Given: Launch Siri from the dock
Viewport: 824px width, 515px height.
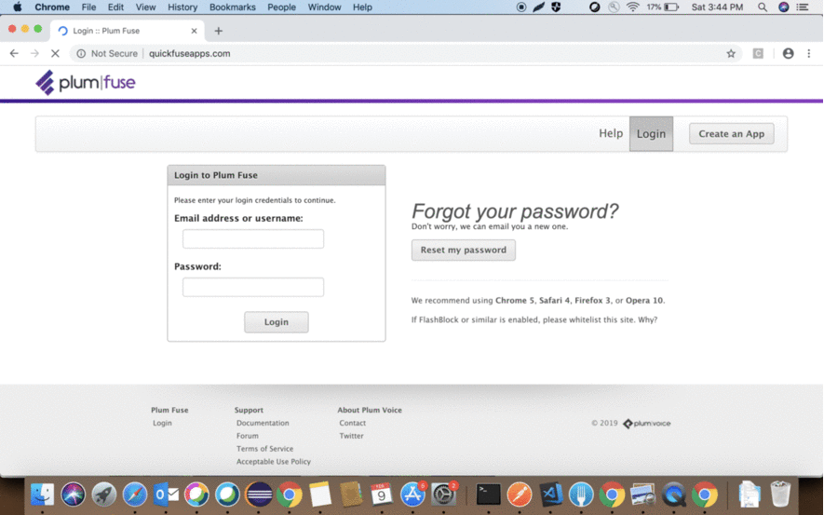Looking at the screenshot, I should (x=73, y=494).
